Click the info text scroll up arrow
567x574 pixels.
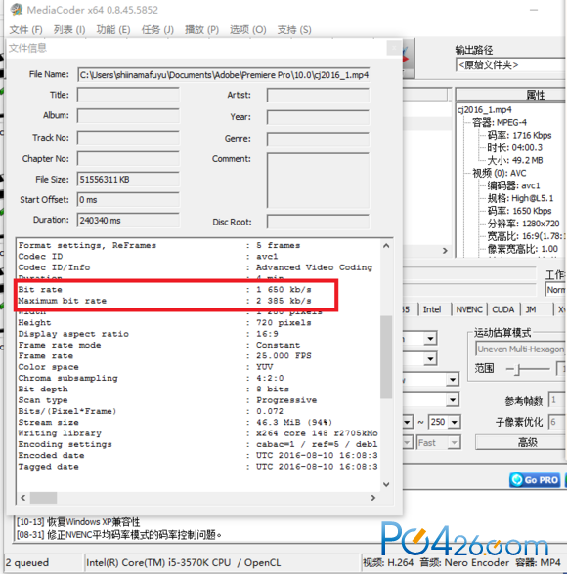[x=386, y=246]
